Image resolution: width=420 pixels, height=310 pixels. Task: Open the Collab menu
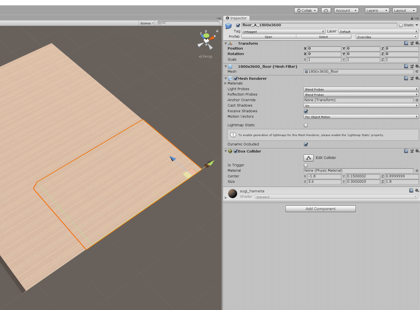[306, 10]
